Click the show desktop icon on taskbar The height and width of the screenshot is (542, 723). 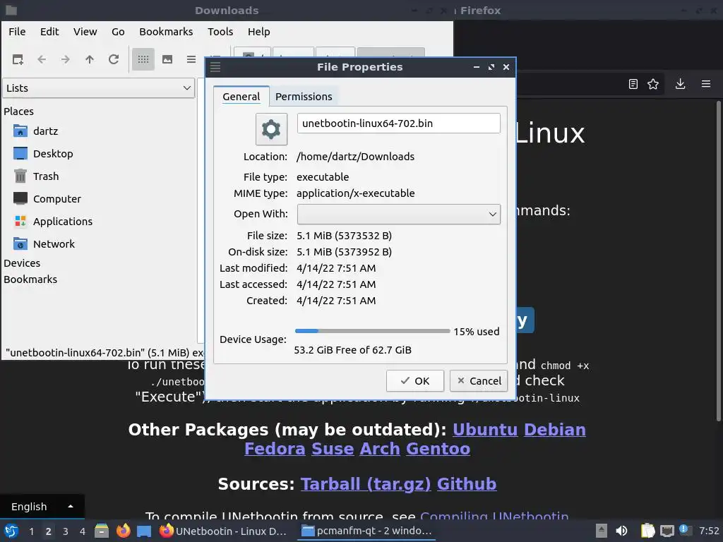click(144, 531)
